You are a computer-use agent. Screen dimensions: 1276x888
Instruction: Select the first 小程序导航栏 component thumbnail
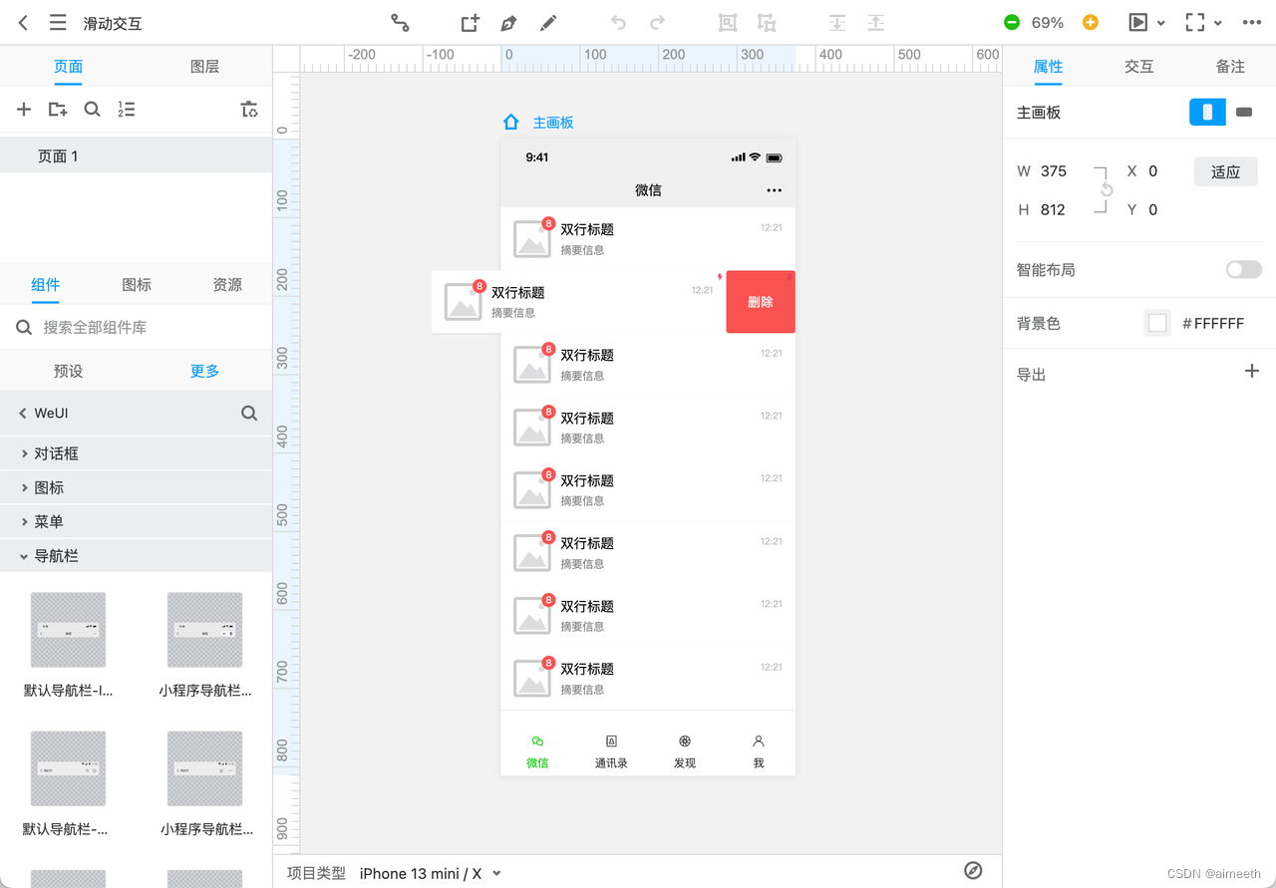point(204,630)
